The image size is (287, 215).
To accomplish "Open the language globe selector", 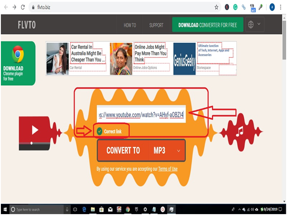I will coord(254,24).
